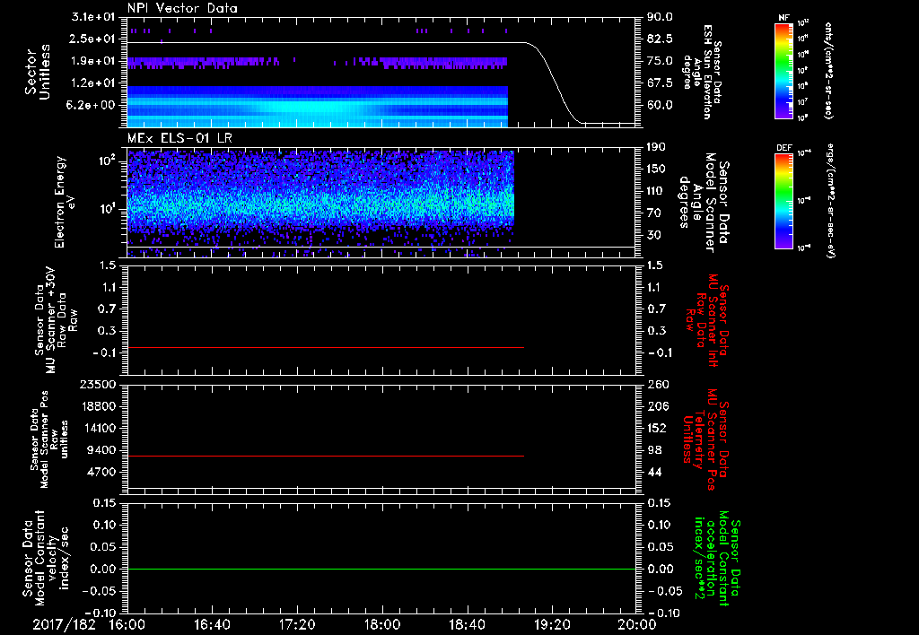Click the '190' scanner angle tick label
The image size is (919, 635).
click(658, 147)
